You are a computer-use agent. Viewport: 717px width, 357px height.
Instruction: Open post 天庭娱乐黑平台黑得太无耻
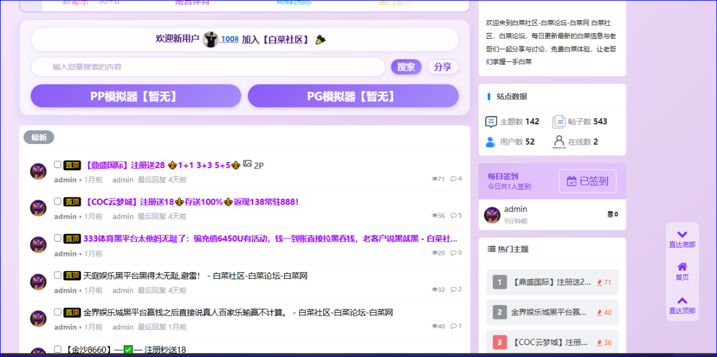[195, 276]
